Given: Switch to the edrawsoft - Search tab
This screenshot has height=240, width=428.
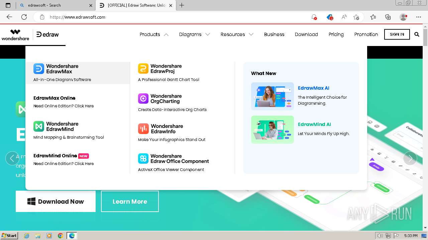Looking at the screenshot, I should pyautogui.click(x=55, y=5).
